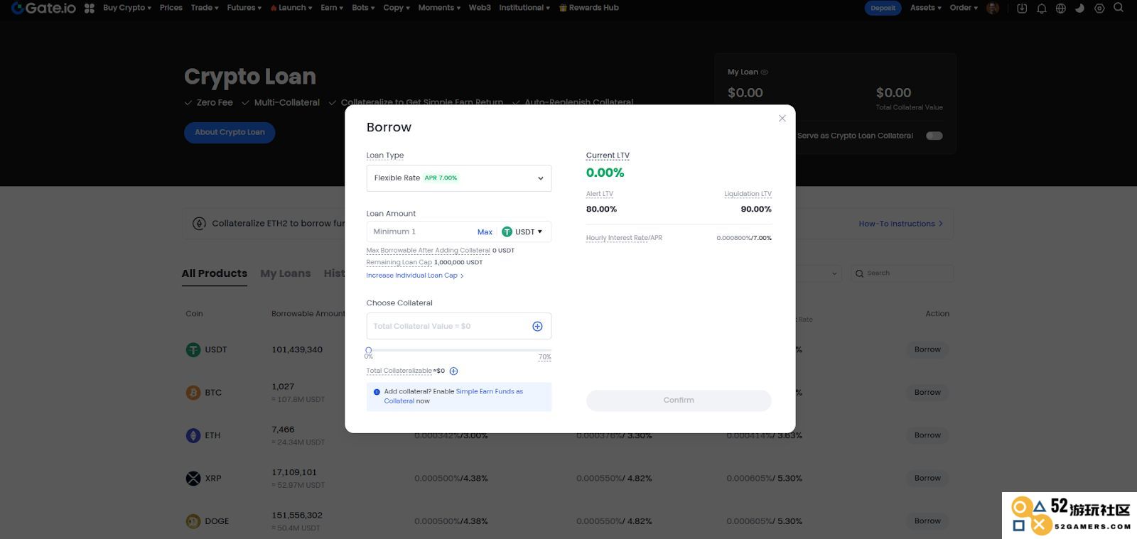
Task: Expand the Assets menu
Action: tap(926, 8)
